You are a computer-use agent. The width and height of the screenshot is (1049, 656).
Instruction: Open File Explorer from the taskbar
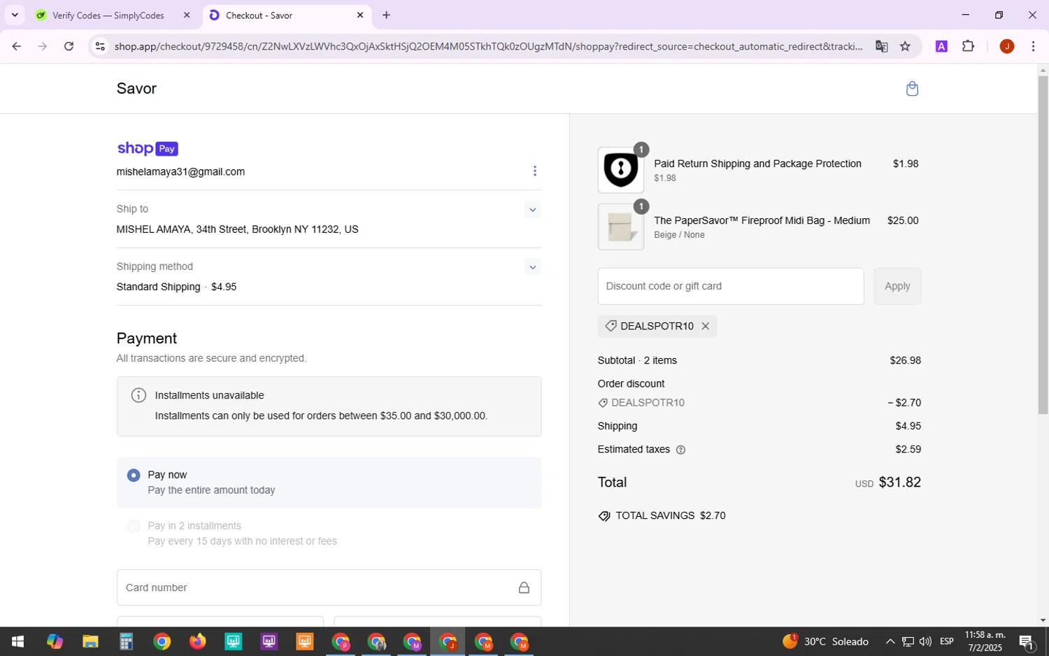pos(90,641)
